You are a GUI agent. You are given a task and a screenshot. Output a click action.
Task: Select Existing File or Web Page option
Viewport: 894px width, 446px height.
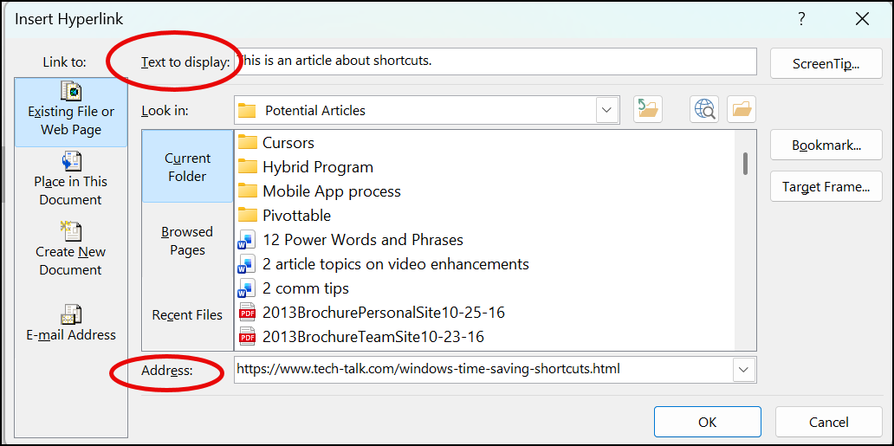(x=71, y=112)
